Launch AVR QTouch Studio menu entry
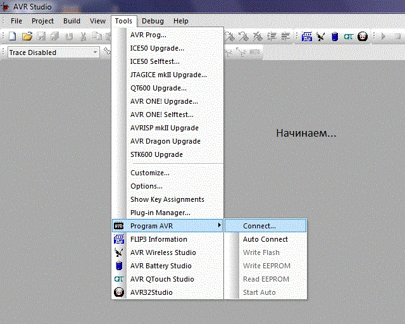 coord(167,279)
